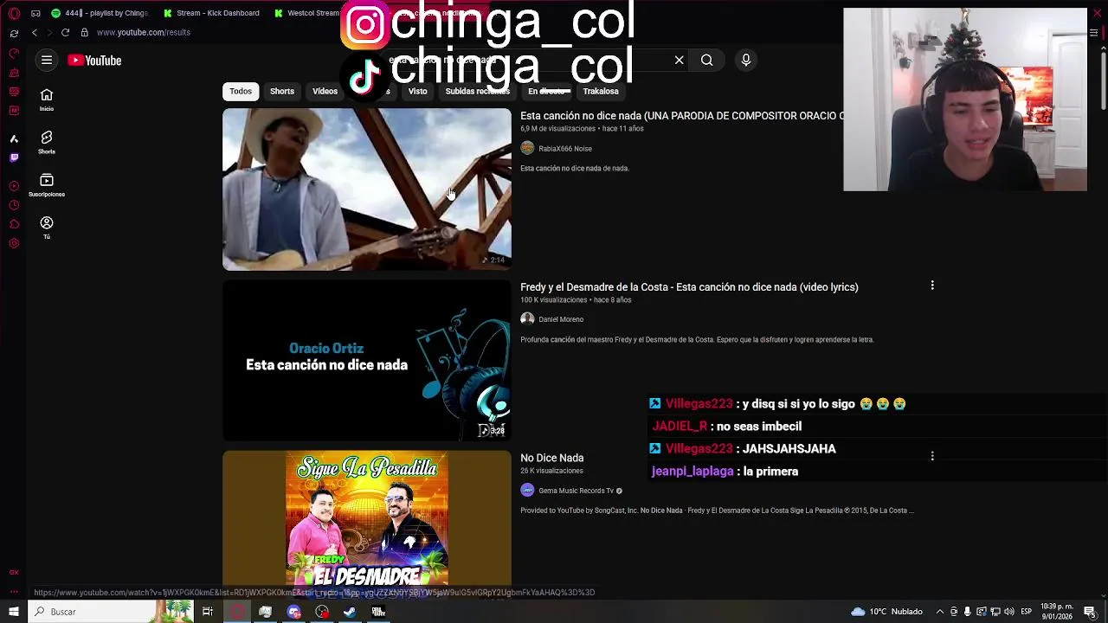The height and width of the screenshot is (623, 1108).
Task: Navigate back with the browser back arrow
Action: point(35,32)
